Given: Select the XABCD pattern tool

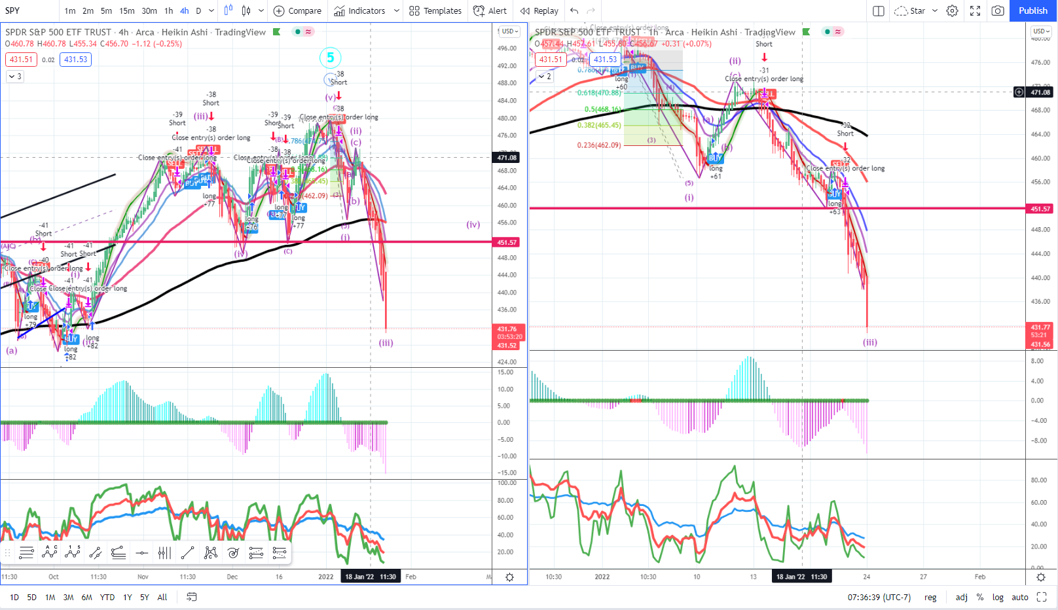Looking at the screenshot, I should coord(210,553).
